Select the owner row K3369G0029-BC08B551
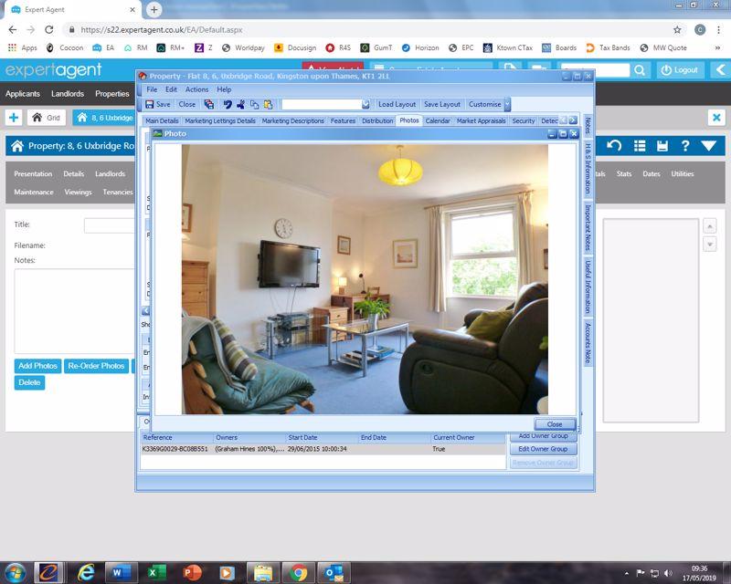The image size is (731, 584). tap(323, 449)
